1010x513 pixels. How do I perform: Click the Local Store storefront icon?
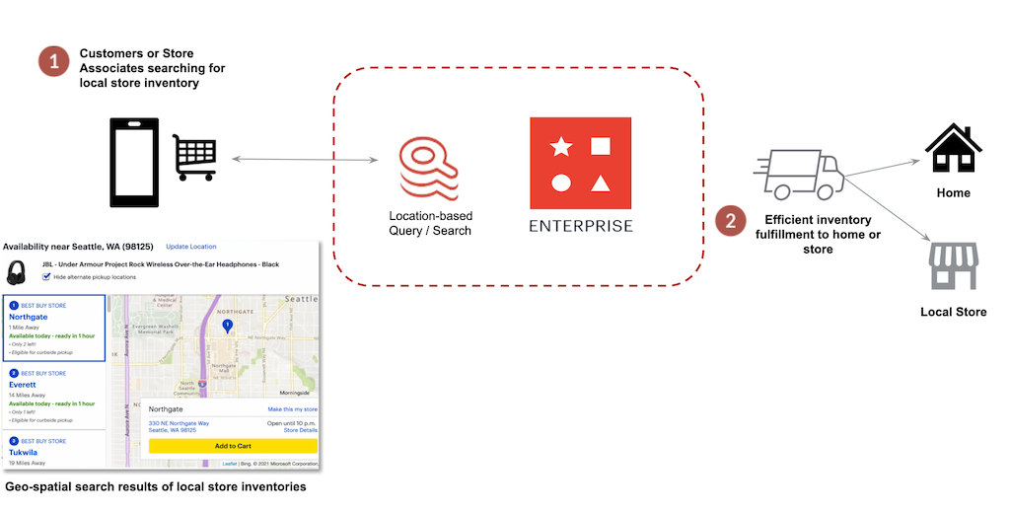(954, 265)
